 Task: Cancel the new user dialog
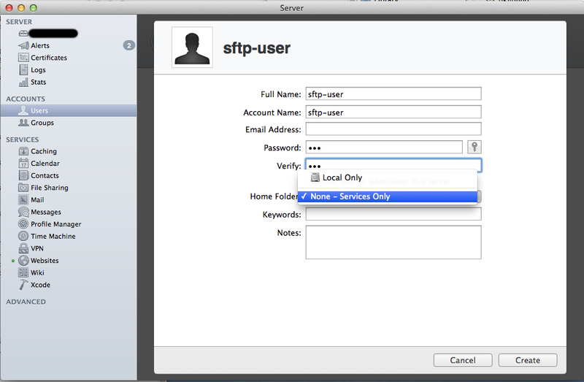pyautogui.click(x=463, y=360)
